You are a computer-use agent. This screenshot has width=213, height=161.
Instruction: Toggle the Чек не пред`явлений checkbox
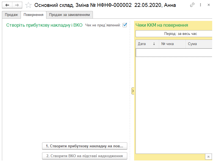[125, 25]
